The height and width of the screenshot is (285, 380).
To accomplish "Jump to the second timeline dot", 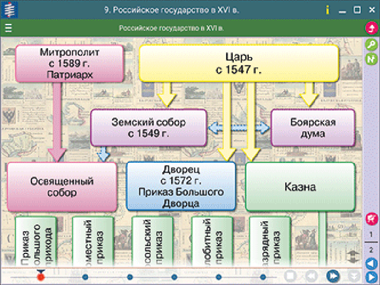I will point(85,277).
